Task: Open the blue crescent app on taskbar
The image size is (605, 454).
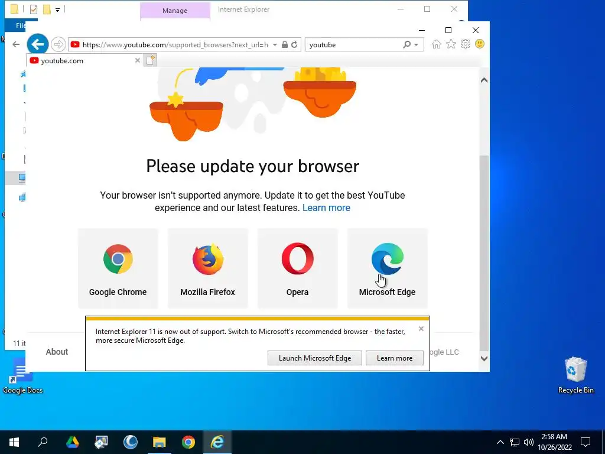Action: tap(131, 442)
